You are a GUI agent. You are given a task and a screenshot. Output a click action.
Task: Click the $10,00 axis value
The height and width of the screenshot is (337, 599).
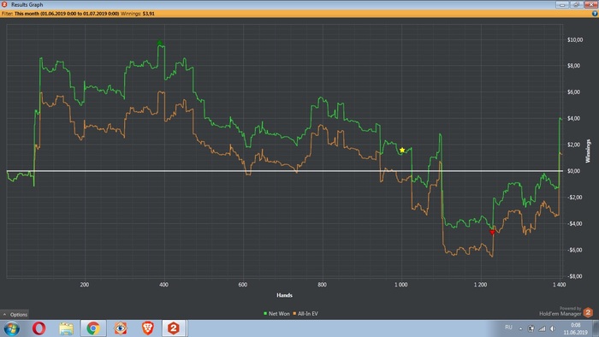tap(575, 39)
